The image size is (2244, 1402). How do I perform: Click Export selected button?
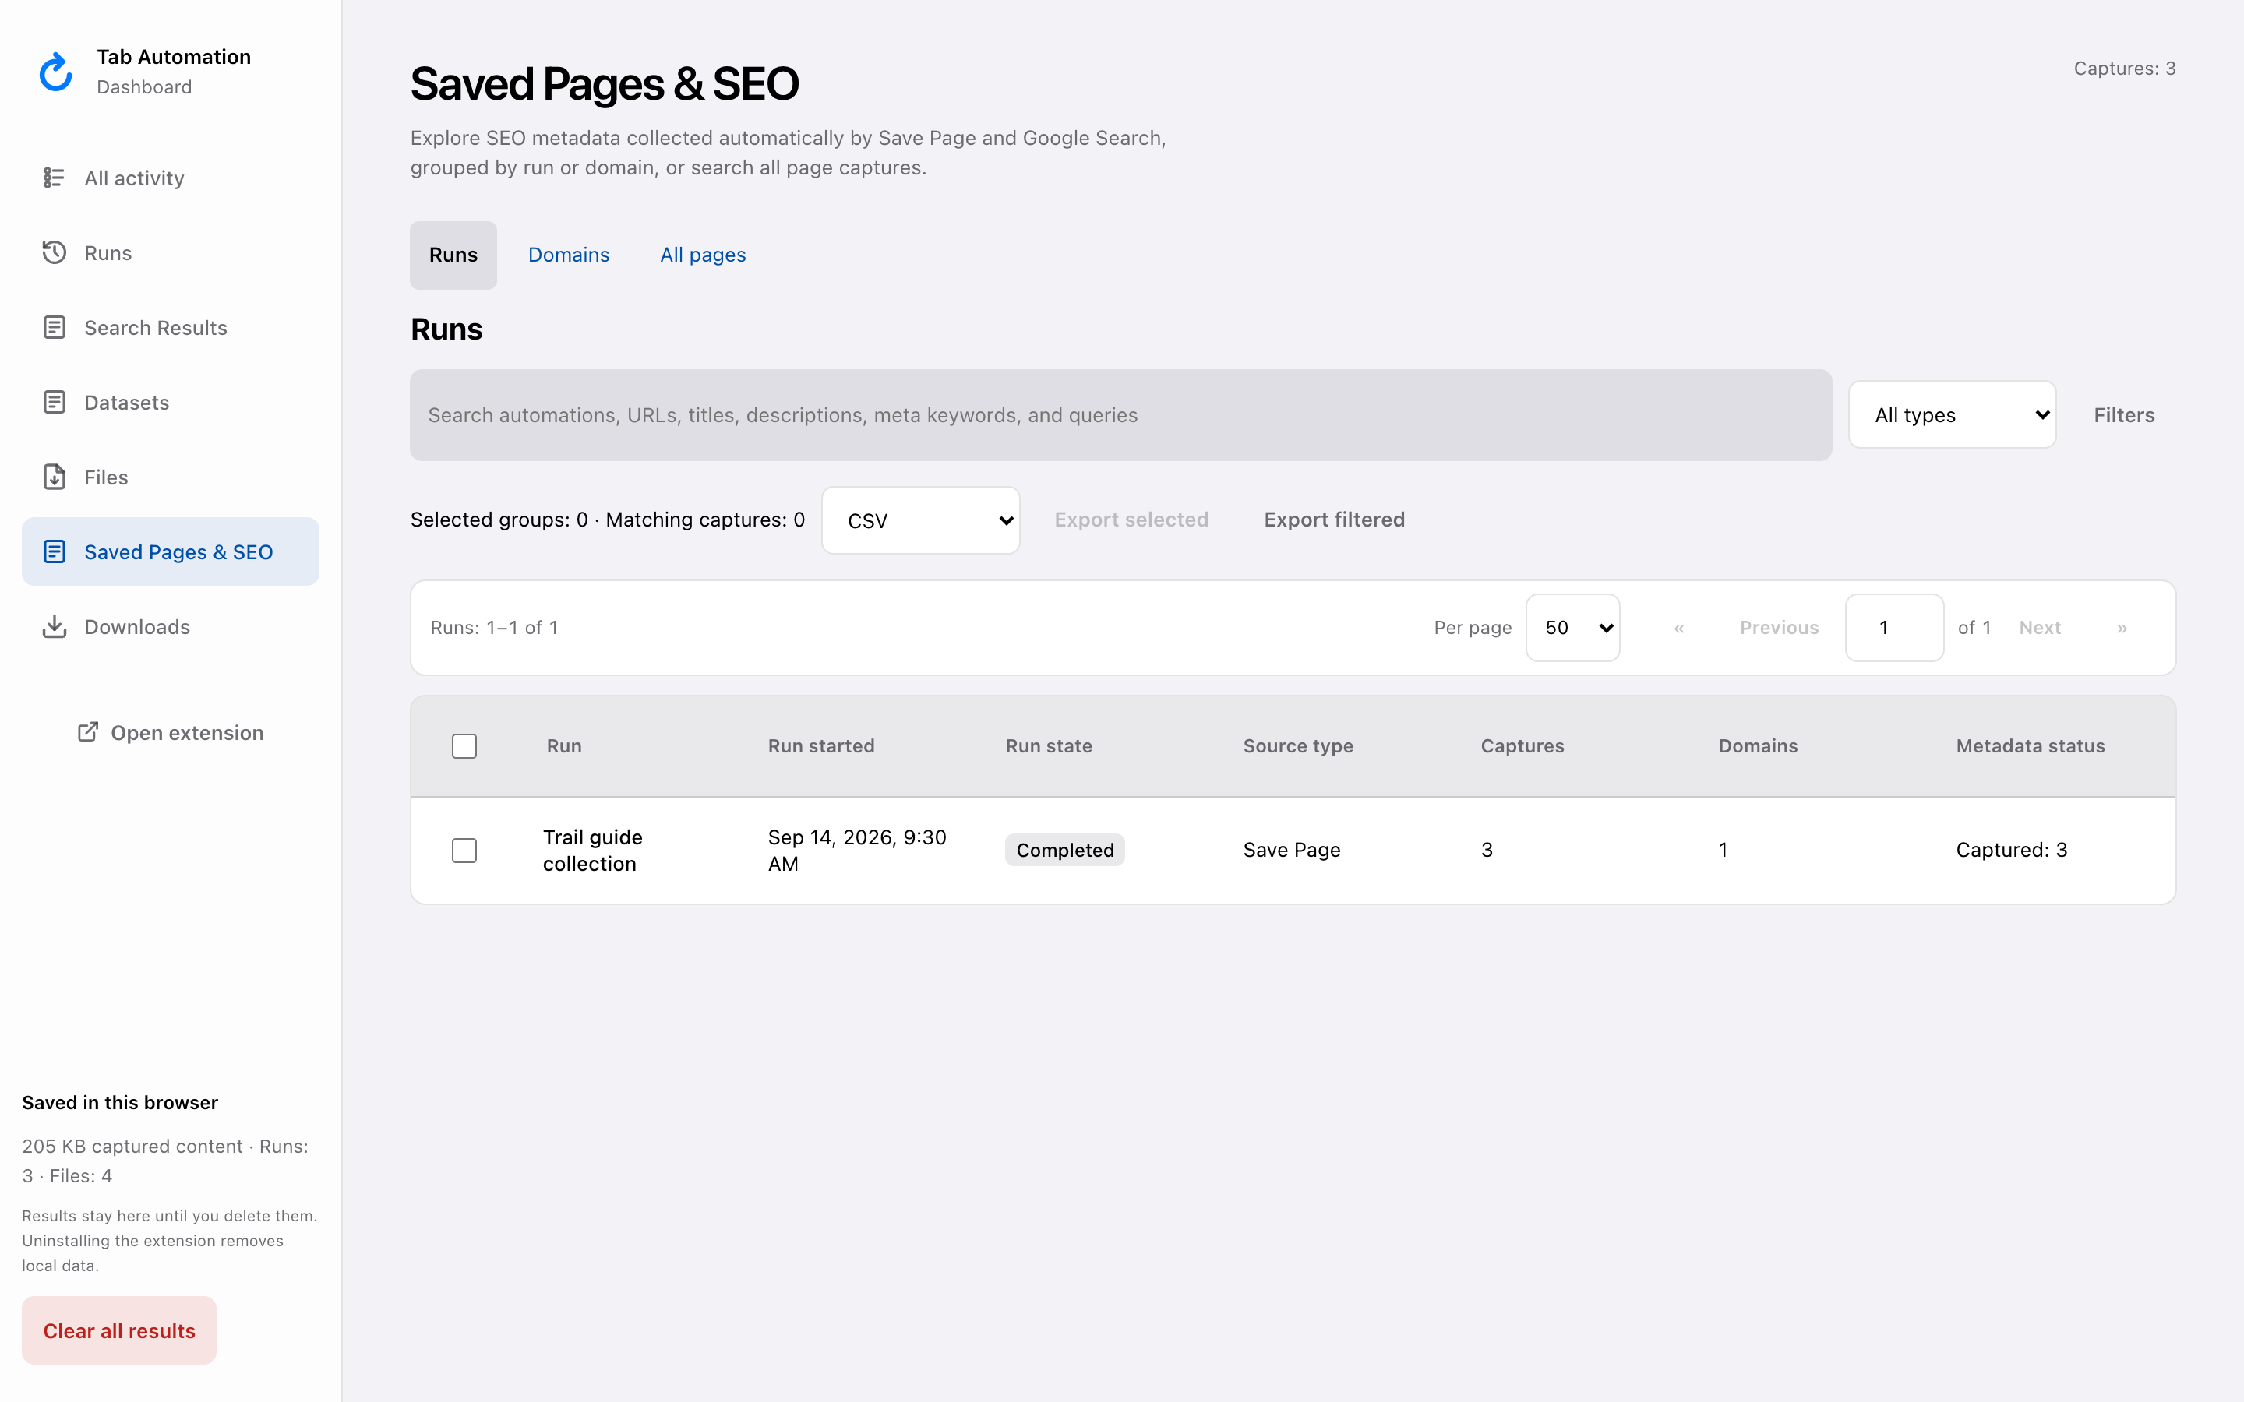(x=1131, y=520)
